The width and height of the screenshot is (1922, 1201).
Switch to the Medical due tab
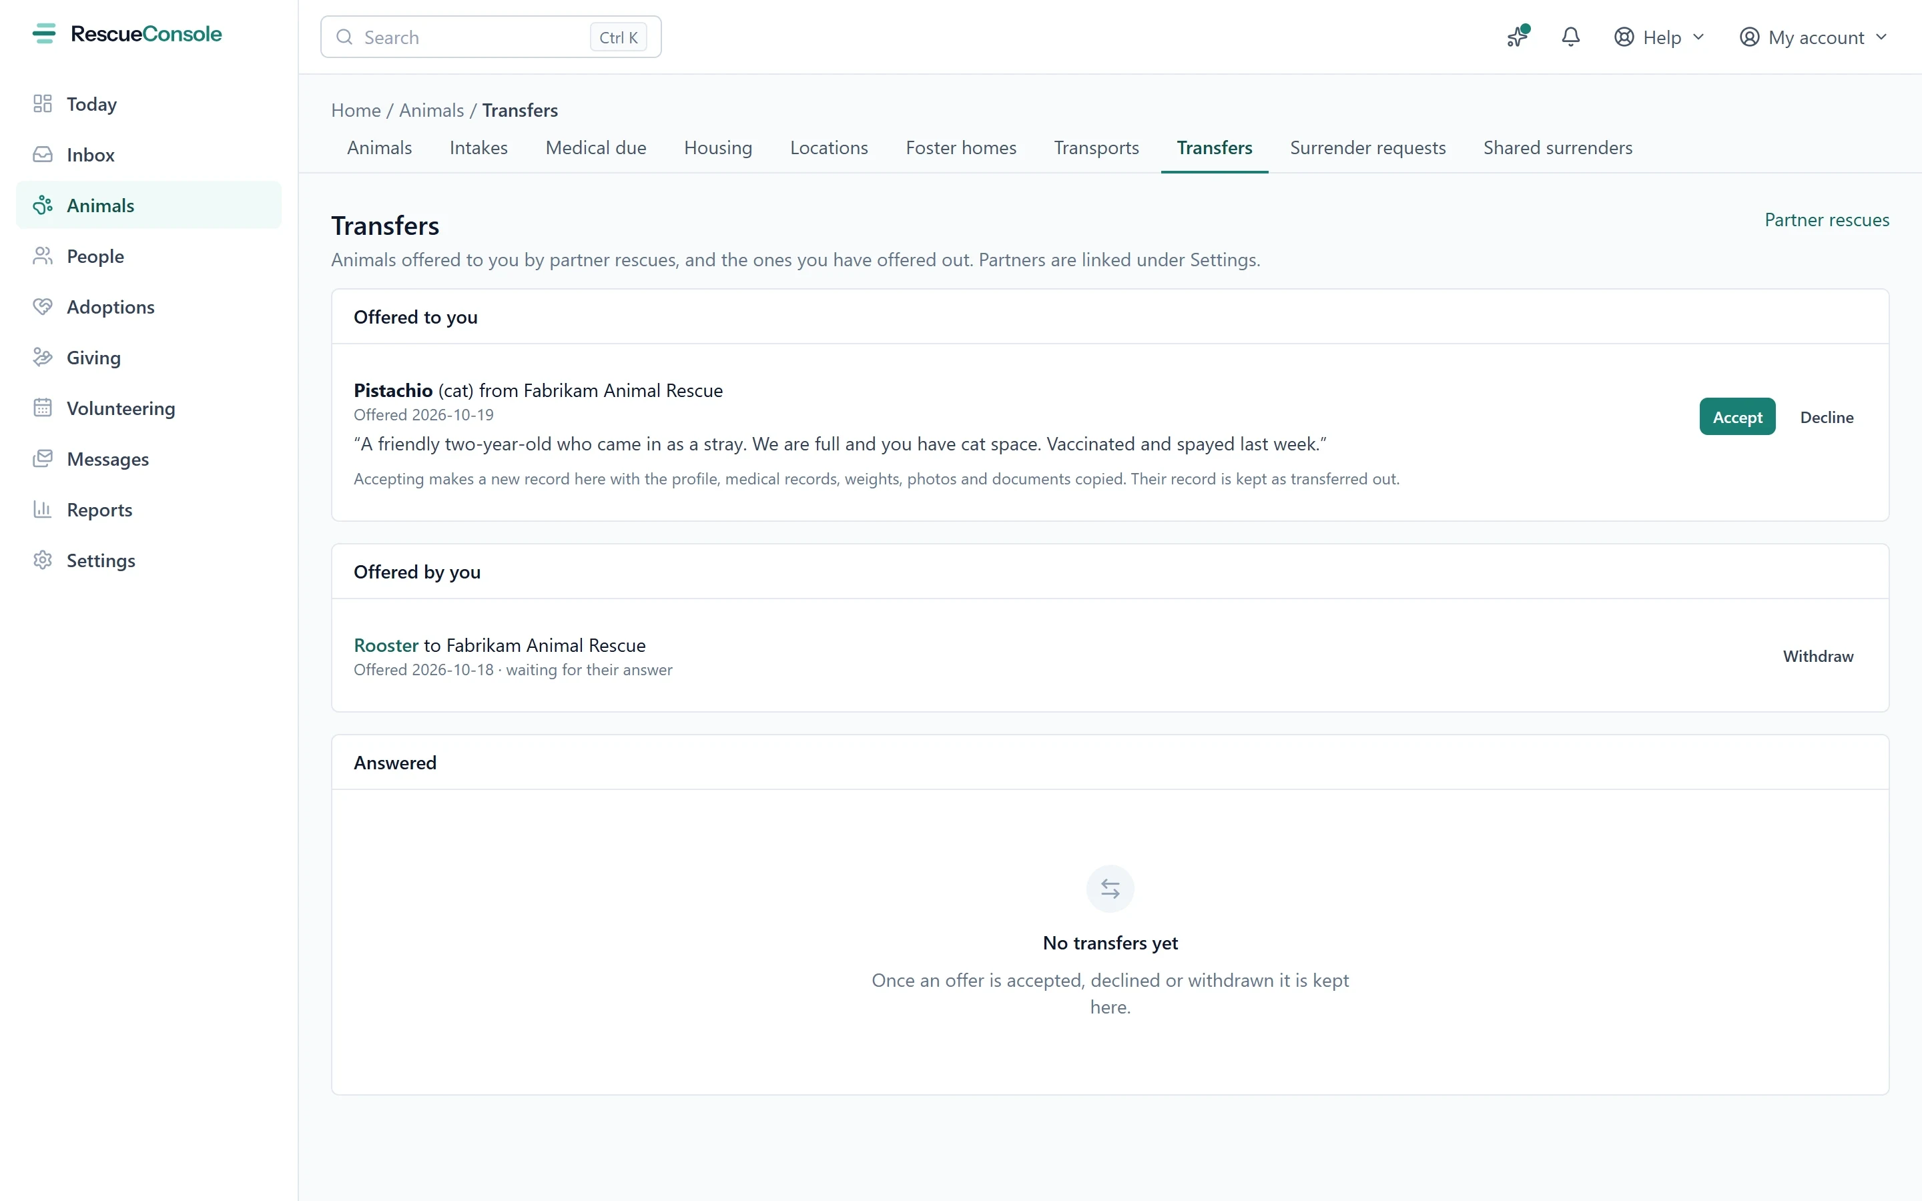coord(596,147)
